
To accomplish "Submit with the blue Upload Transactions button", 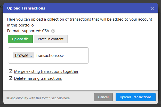I will (135, 97).
